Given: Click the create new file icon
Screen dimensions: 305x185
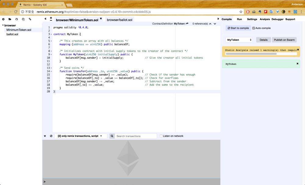Looking at the screenshot, I should (3, 19).
